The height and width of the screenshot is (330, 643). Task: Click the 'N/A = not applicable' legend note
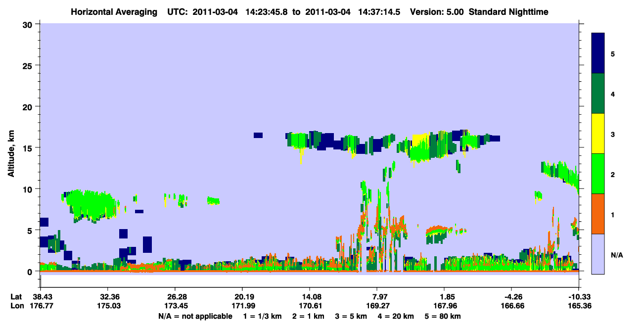pyautogui.click(x=195, y=316)
